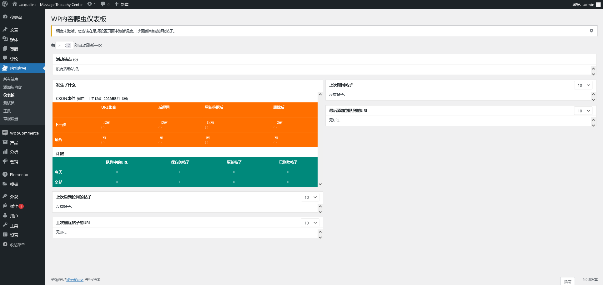Click 收起菜单 collapse menu icon
Screen dimensions: 603x285
tap(5, 244)
